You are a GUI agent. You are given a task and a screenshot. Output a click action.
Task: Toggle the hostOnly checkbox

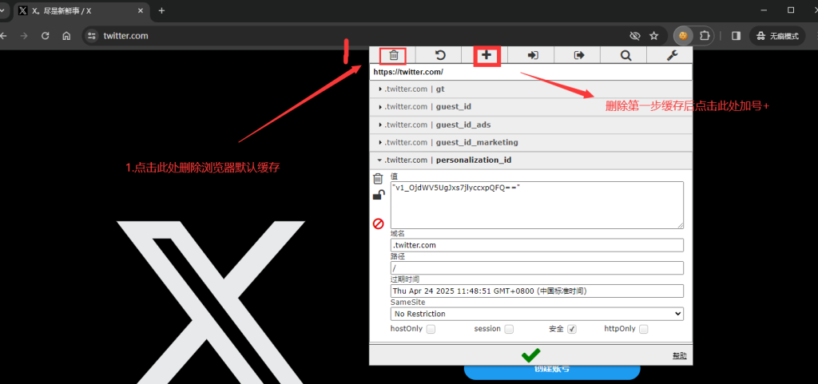[431, 329]
